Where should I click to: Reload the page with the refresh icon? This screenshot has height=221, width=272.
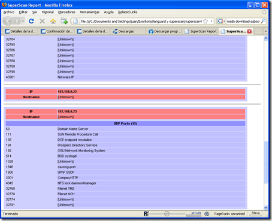31,21
